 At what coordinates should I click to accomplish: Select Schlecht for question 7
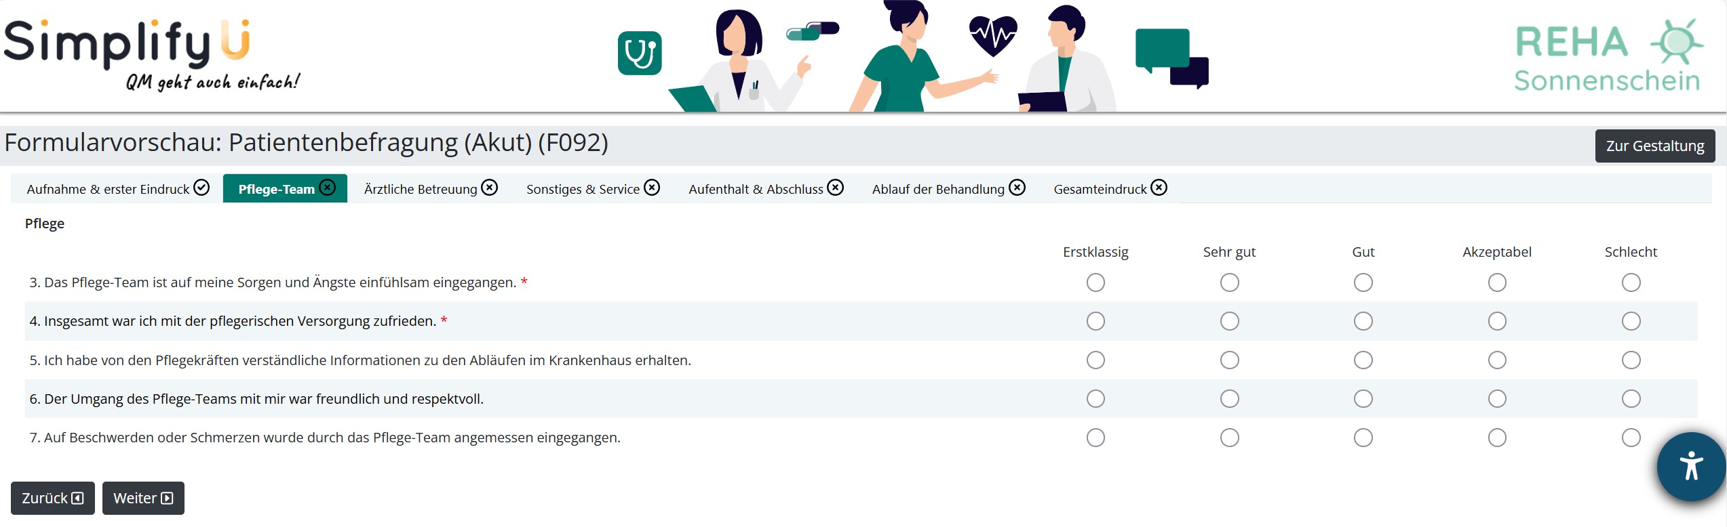pyautogui.click(x=1631, y=438)
